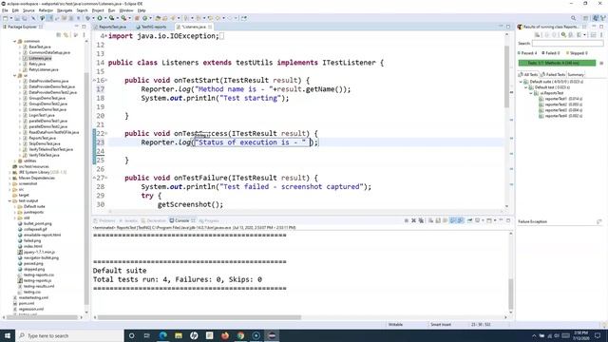Collapse the ui.ReportsTest node in results
Viewport: 608px width, 342px height.
point(531,93)
